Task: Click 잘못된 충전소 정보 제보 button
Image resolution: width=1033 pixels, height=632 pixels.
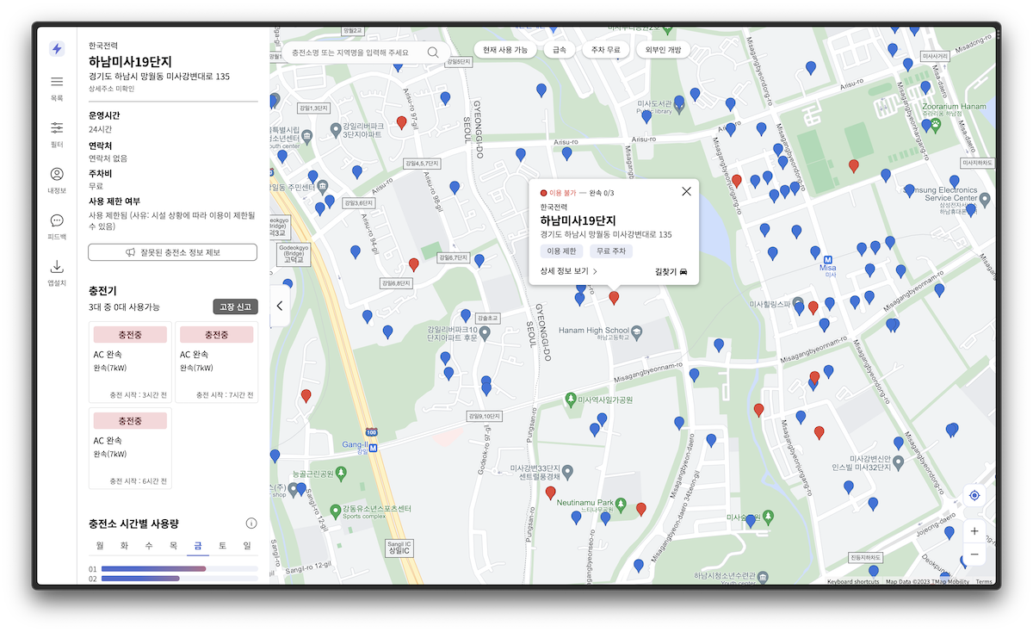Action: click(x=172, y=252)
